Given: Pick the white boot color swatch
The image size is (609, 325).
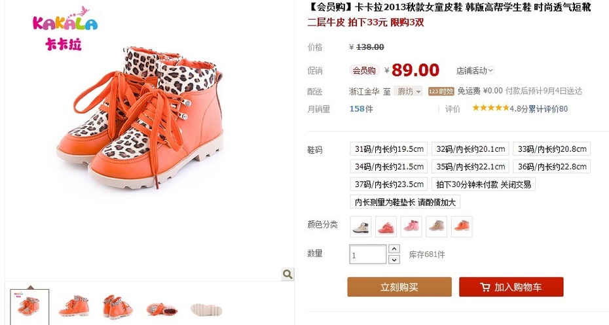Looking at the screenshot, I should (361, 226).
